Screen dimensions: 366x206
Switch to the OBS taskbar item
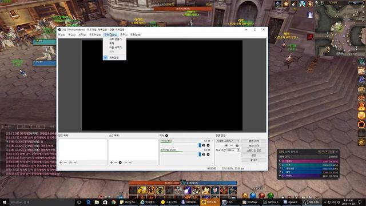312,202
